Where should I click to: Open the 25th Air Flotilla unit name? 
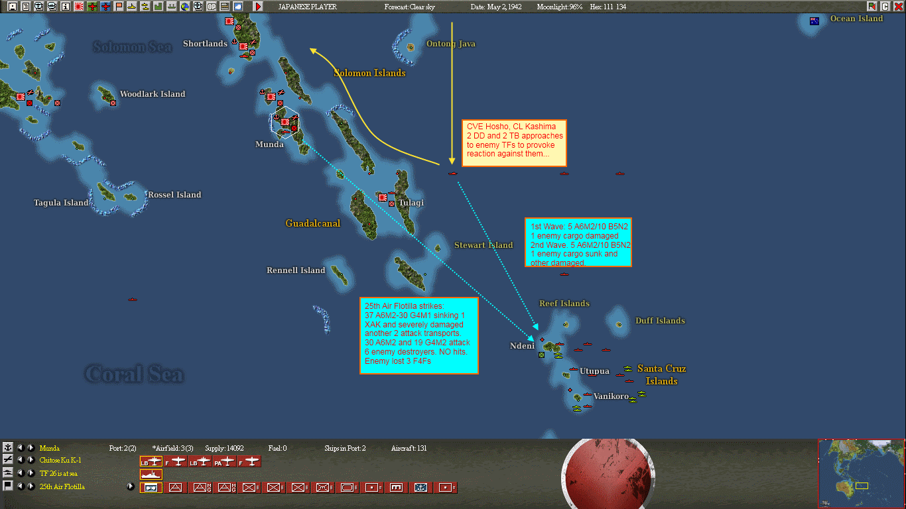point(62,487)
